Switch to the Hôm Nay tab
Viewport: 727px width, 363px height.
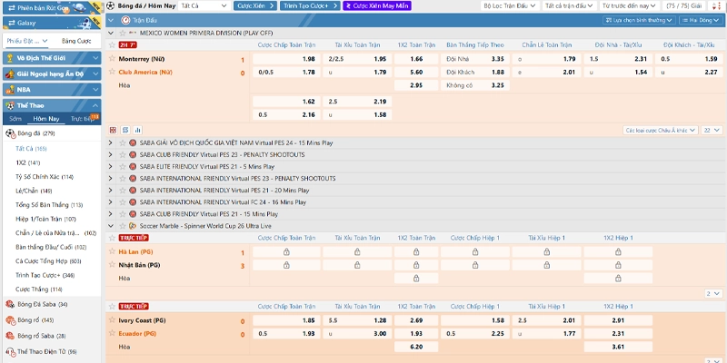click(46, 119)
